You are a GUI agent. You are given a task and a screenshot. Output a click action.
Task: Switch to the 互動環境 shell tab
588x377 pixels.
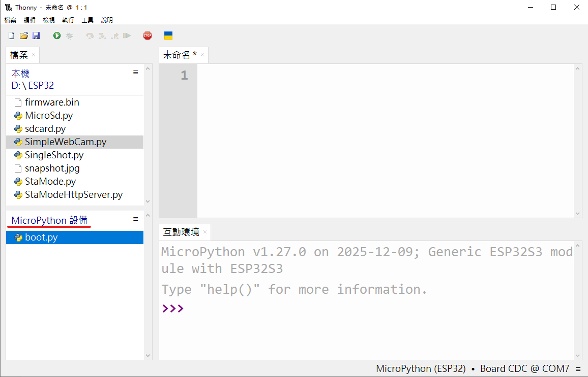click(x=181, y=232)
